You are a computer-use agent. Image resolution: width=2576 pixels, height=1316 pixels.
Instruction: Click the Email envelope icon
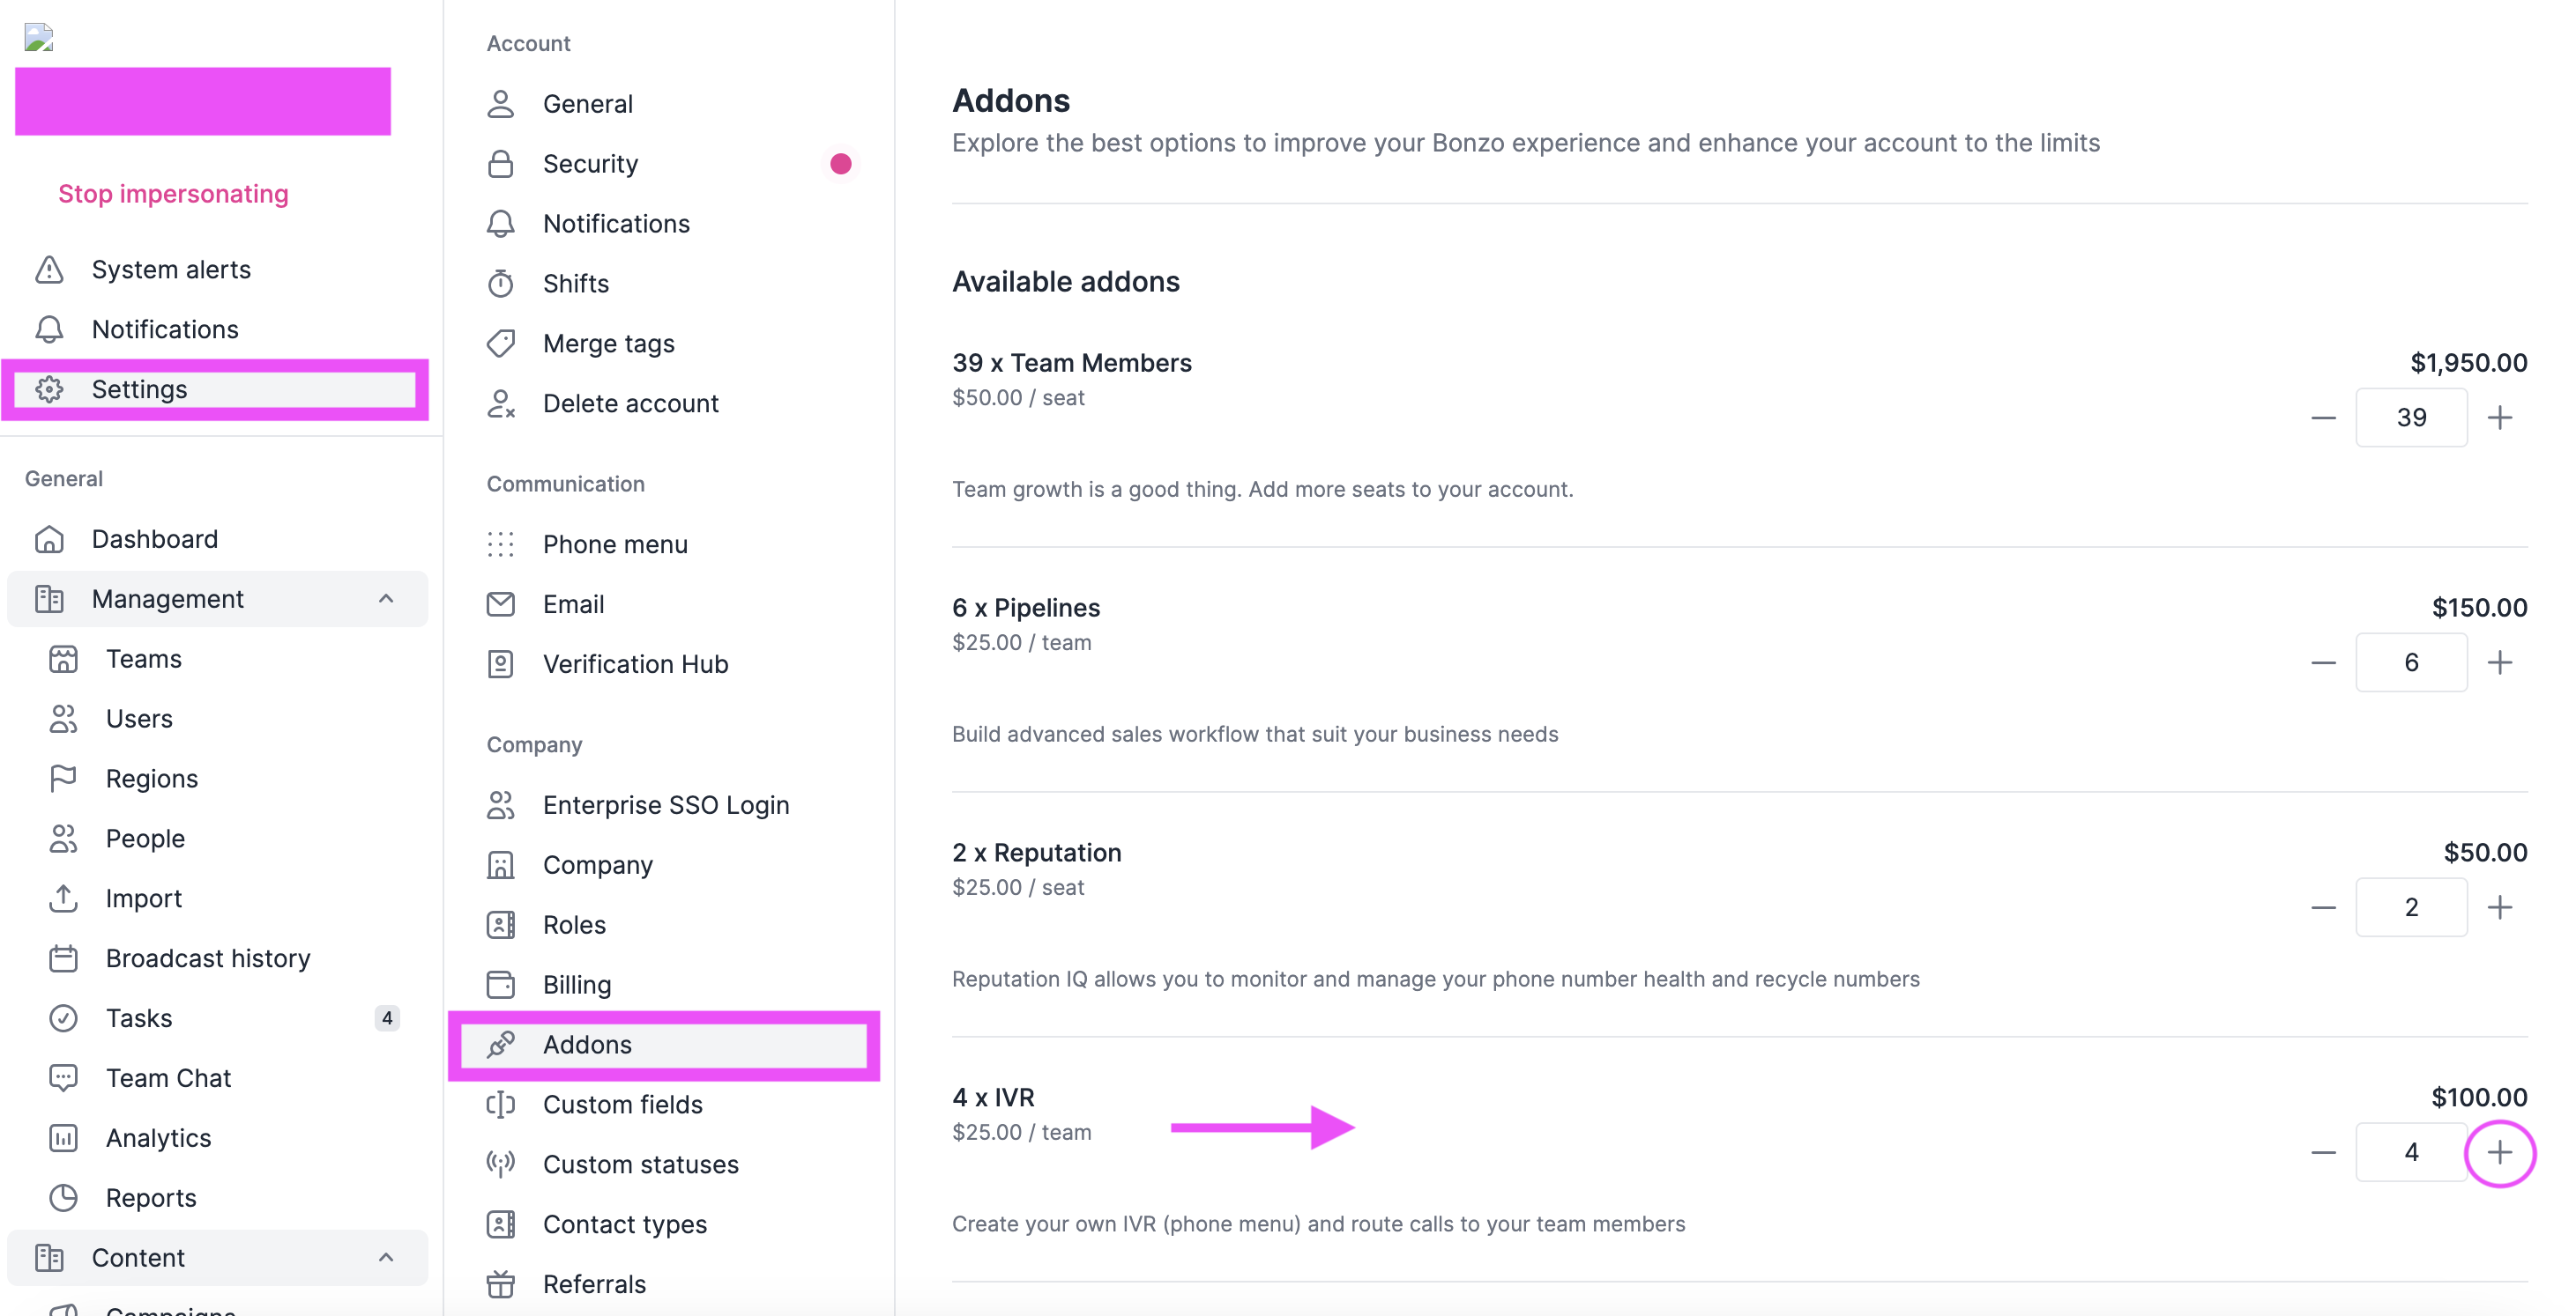pos(501,604)
